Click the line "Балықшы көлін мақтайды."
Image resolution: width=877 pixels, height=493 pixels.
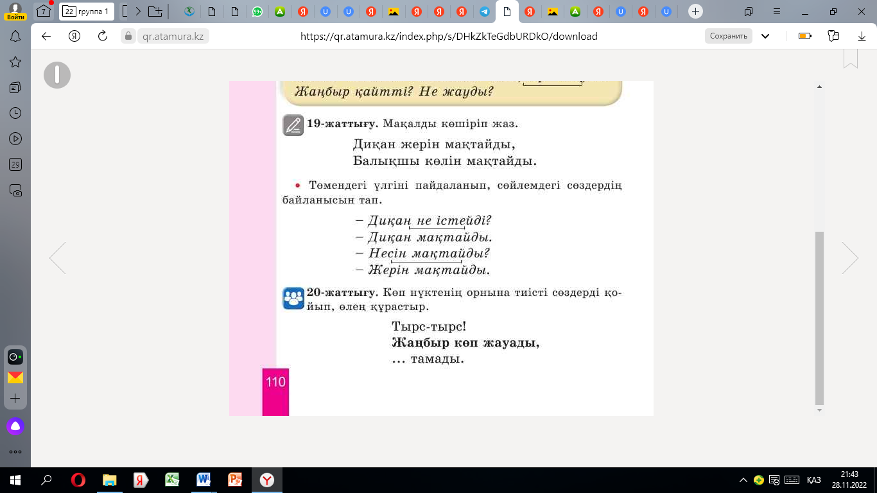(445, 160)
